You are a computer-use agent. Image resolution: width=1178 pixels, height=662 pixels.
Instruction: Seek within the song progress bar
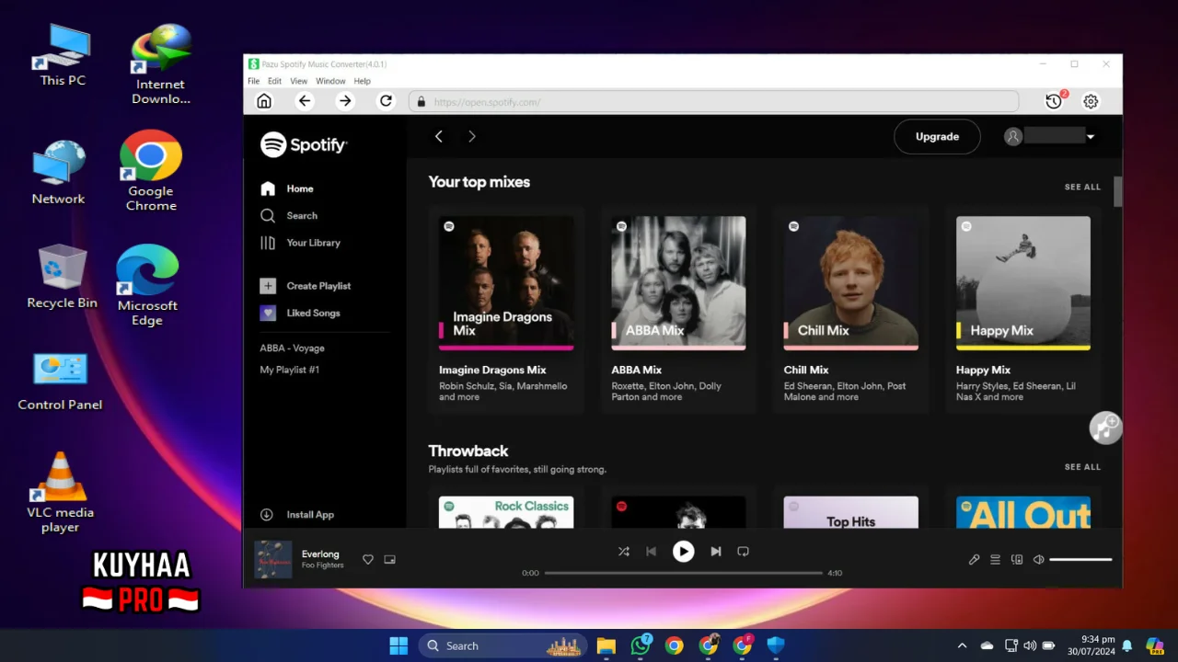tap(683, 573)
